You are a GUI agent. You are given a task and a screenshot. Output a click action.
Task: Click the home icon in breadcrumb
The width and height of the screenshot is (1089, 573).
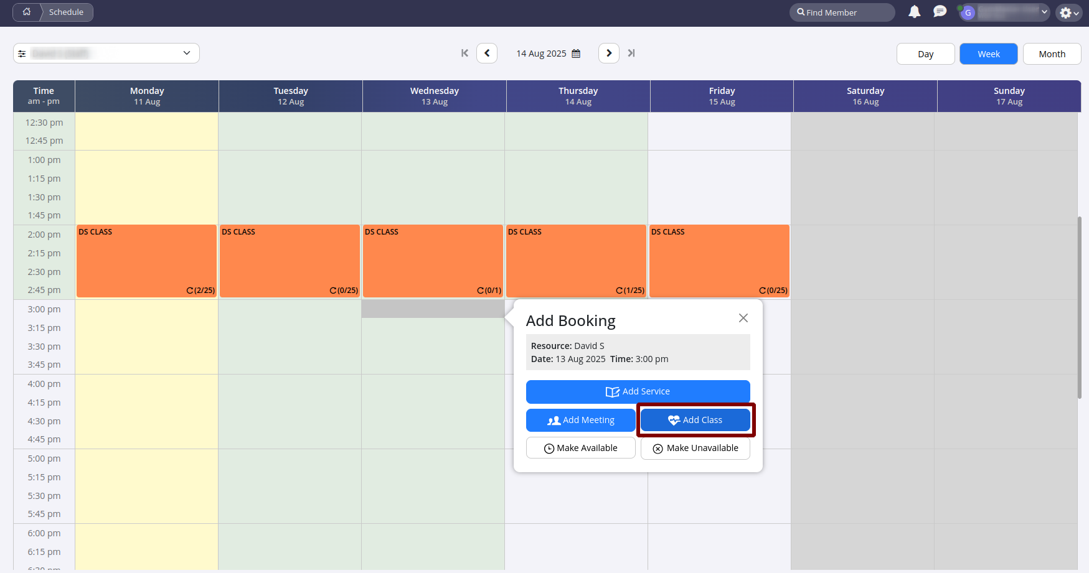point(26,12)
